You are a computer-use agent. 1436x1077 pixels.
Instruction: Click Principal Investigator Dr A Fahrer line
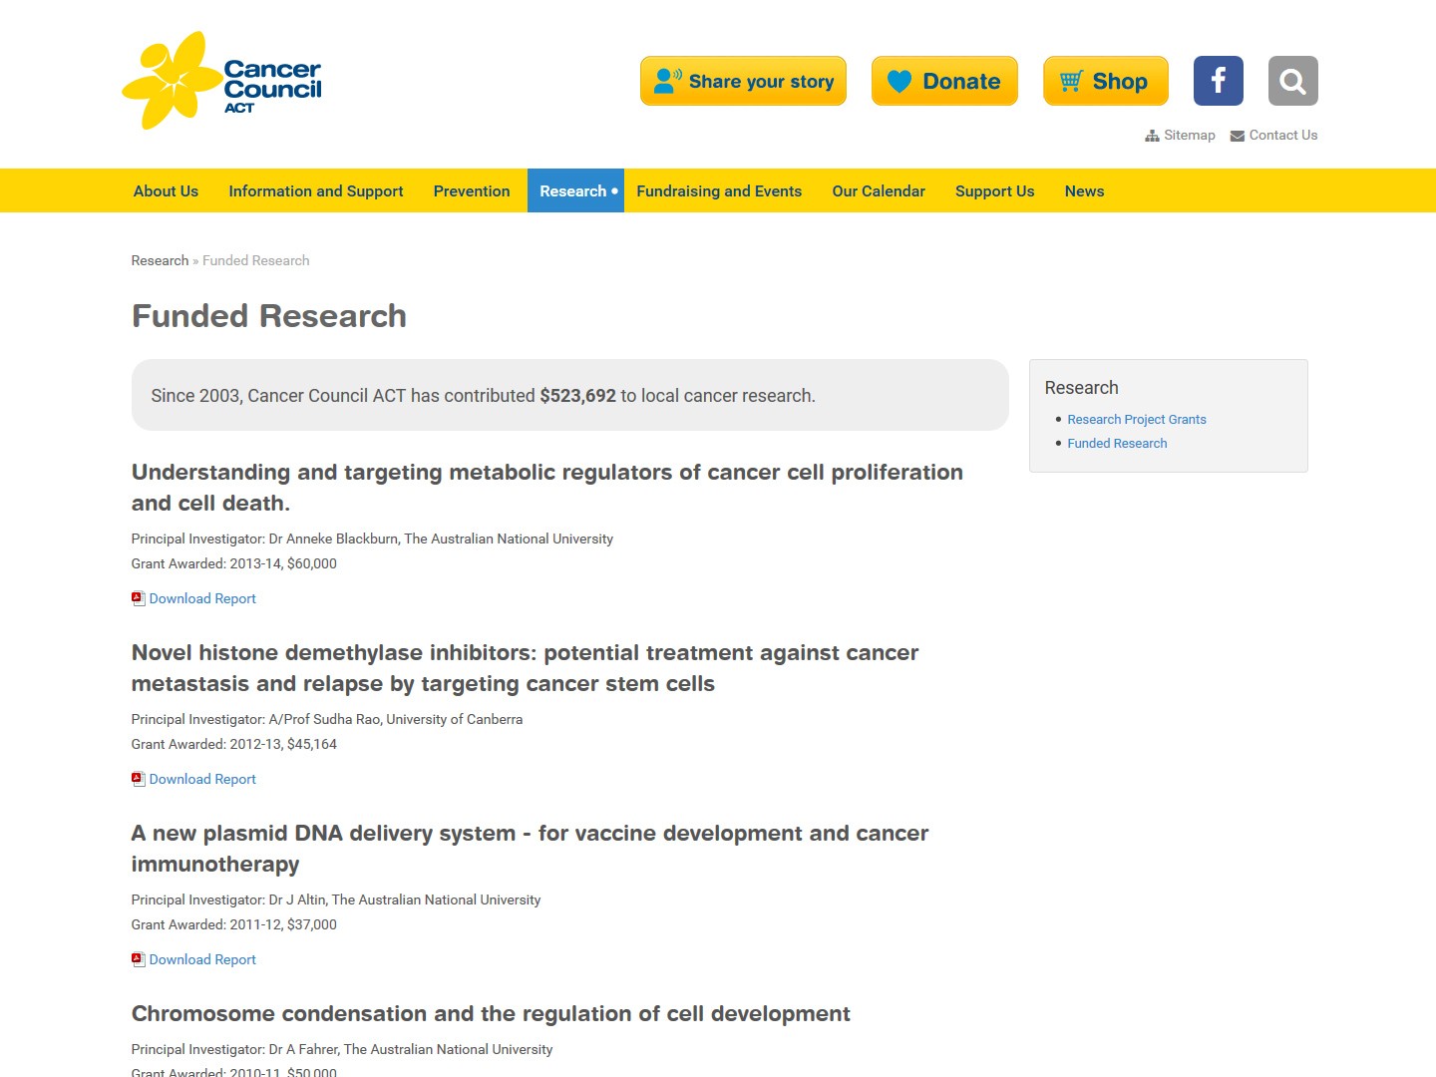pos(342,1049)
